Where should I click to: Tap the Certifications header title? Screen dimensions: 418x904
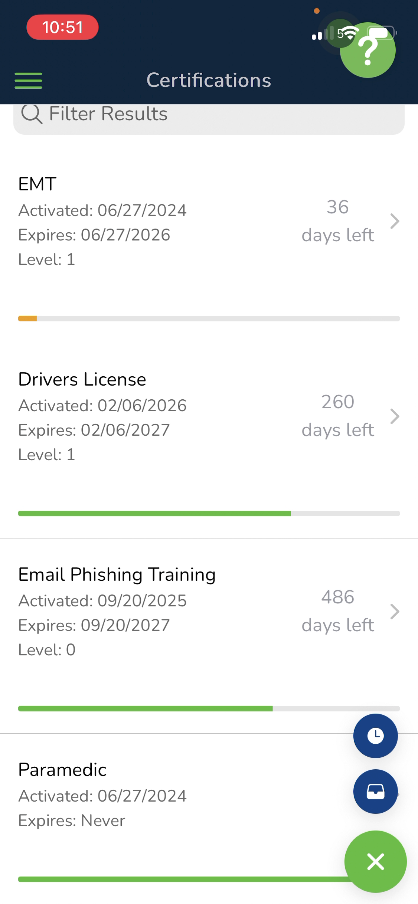tap(209, 80)
